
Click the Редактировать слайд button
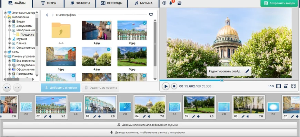point(224,71)
